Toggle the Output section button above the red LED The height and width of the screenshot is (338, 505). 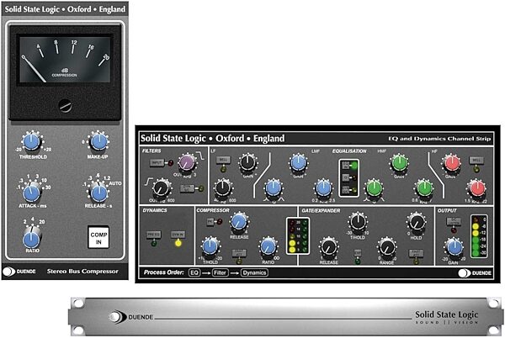[454, 221]
